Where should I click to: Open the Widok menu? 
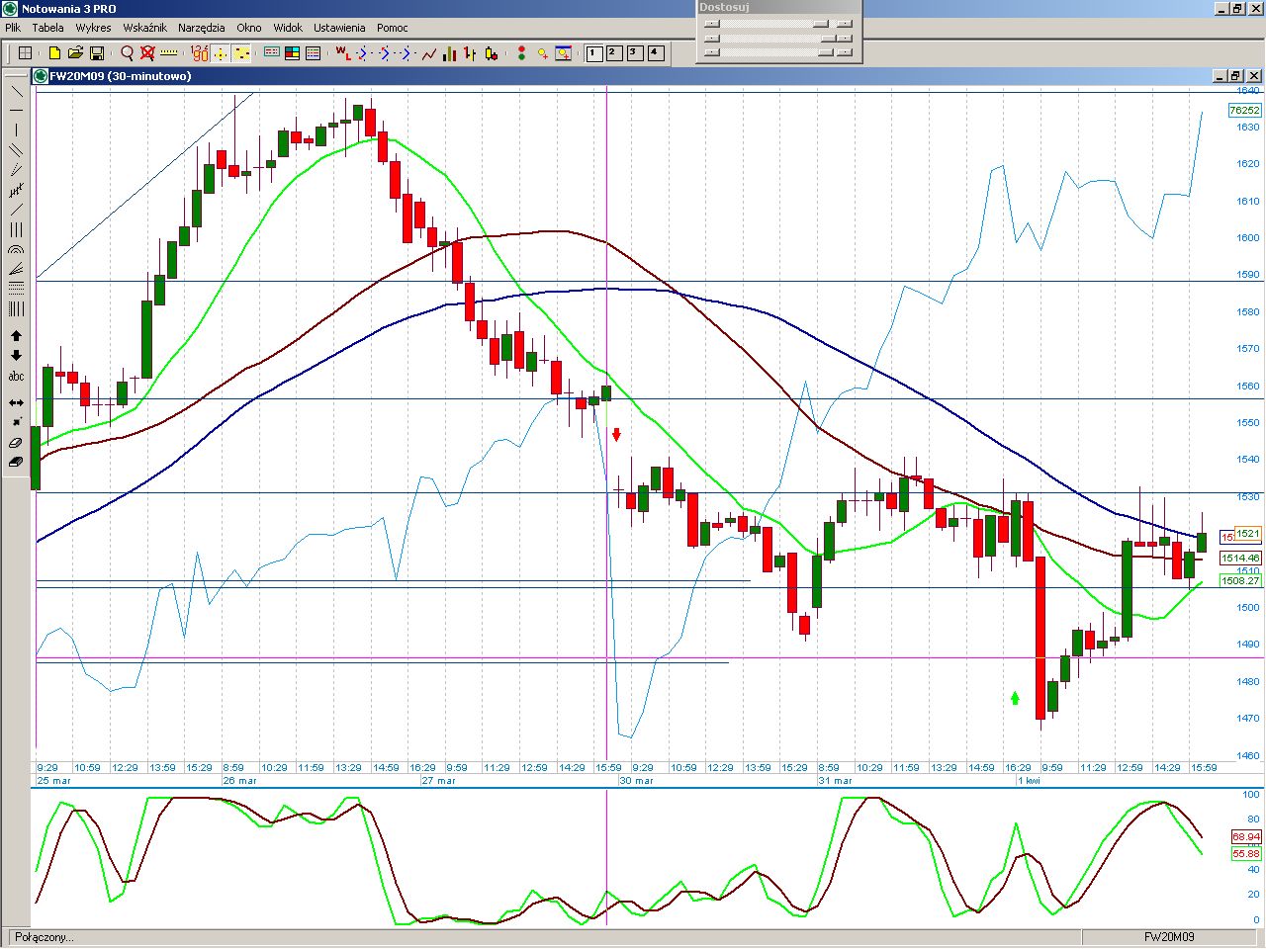point(288,28)
